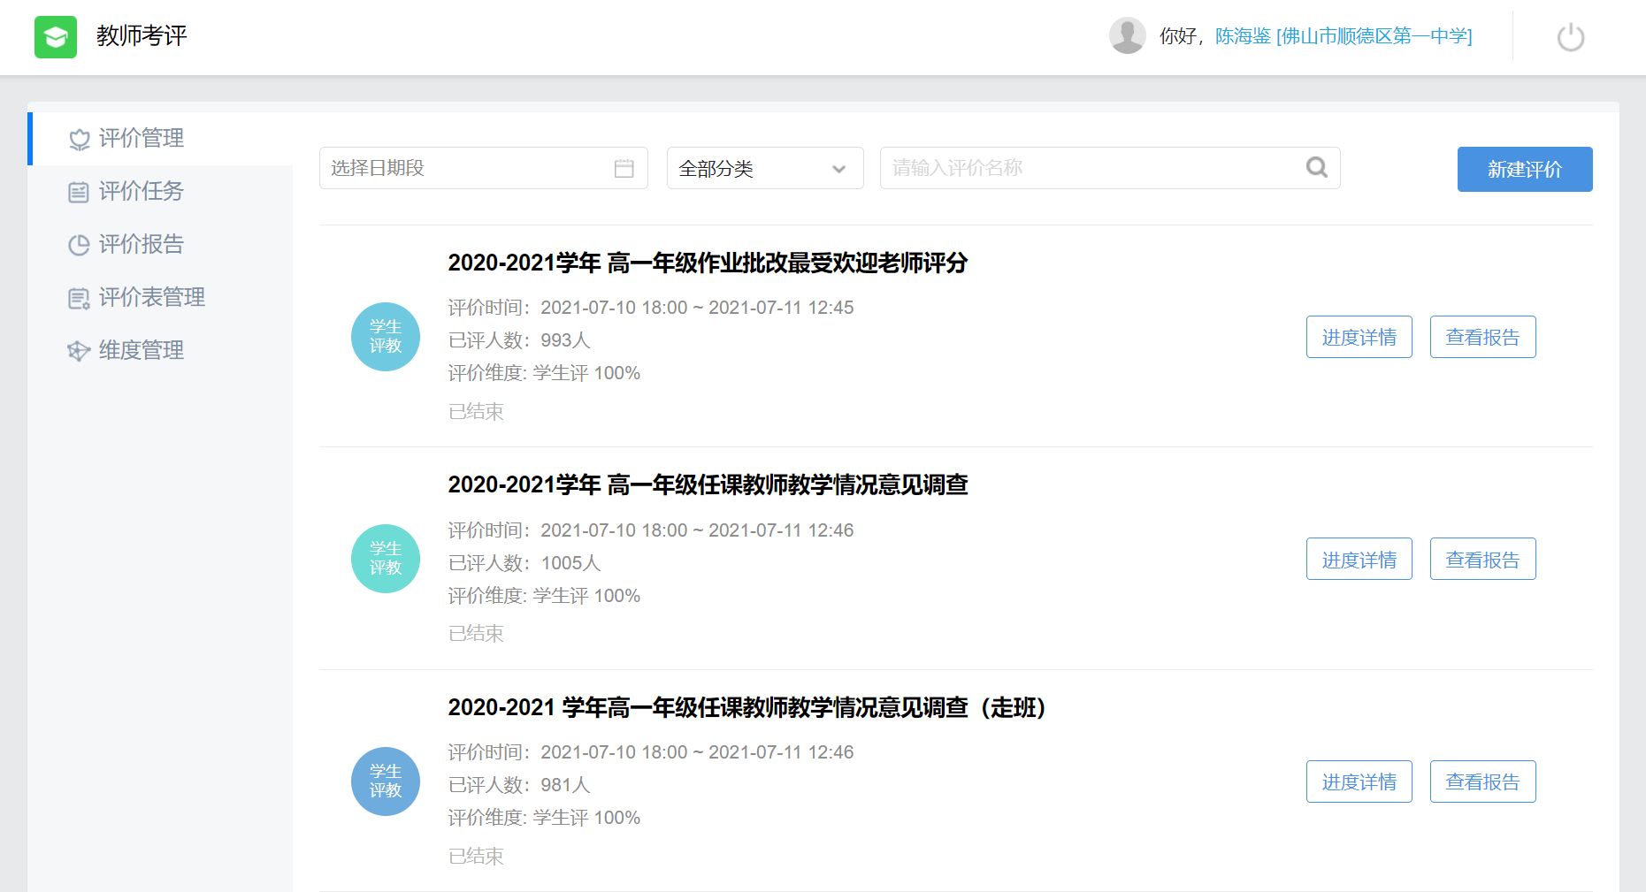Image resolution: width=1646 pixels, height=892 pixels.
Task: Go to 评价任务 in the sidebar
Action: (142, 191)
